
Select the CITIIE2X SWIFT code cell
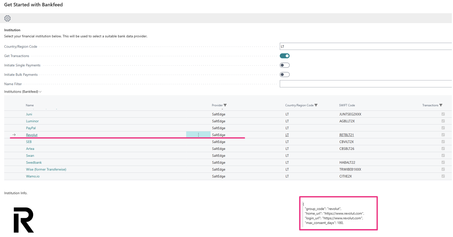[x=346, y=176]
